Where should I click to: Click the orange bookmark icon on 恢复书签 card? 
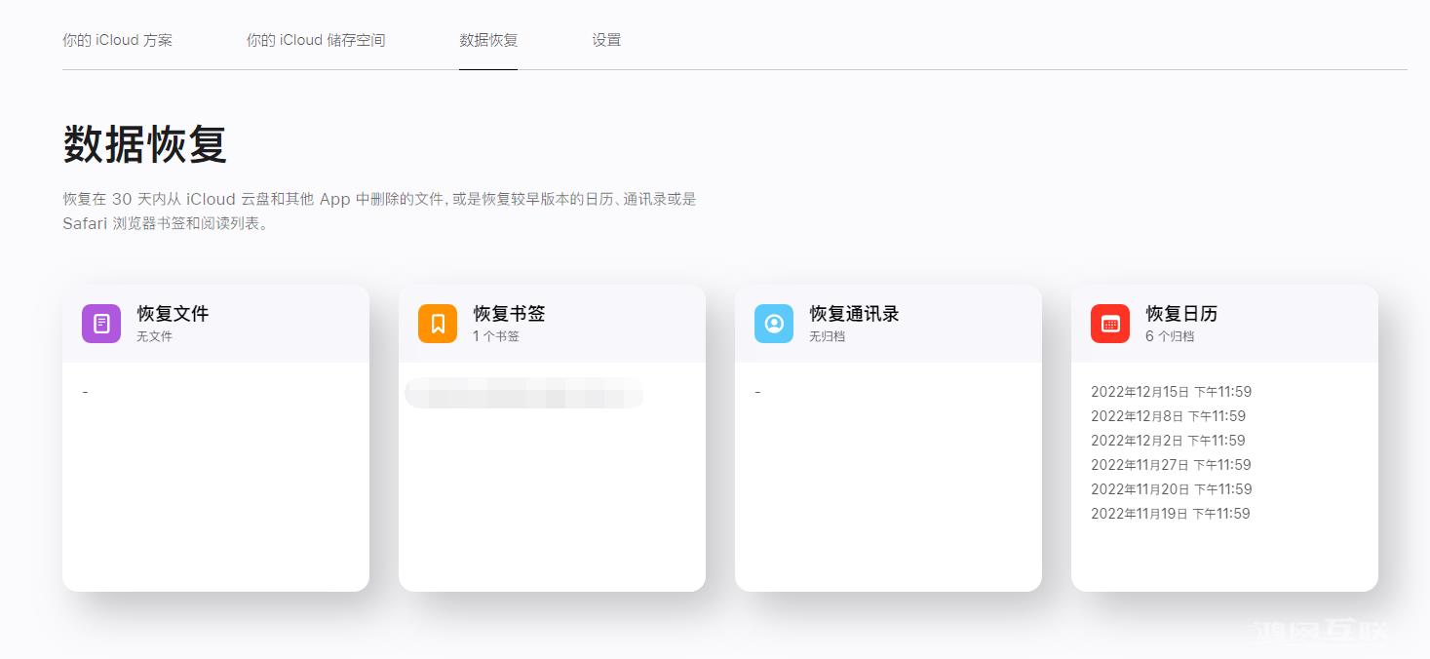tap(437, 323)
